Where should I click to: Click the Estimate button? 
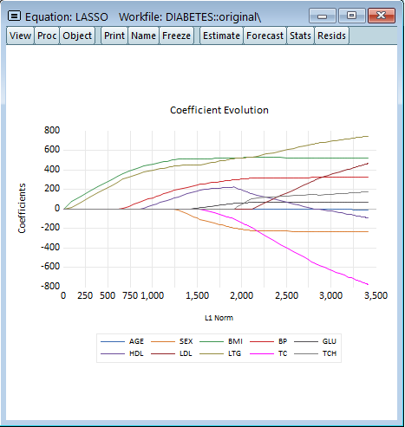(x=221, y=36)
